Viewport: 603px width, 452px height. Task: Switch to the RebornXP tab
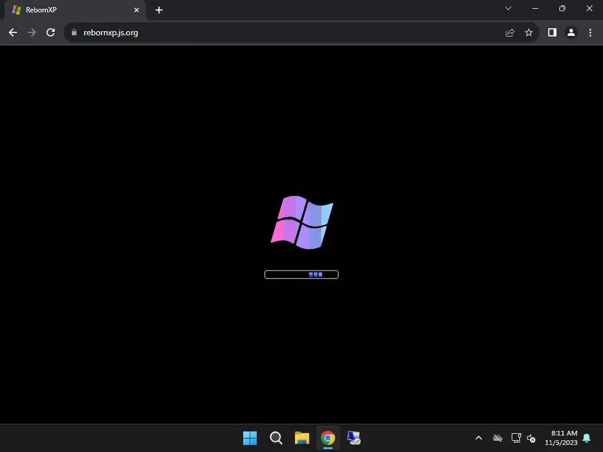(x=75, y=10)
